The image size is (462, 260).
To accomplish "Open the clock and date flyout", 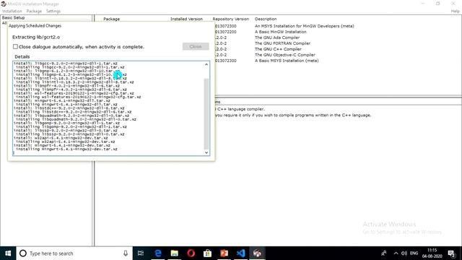I will [x=432, y=253].
